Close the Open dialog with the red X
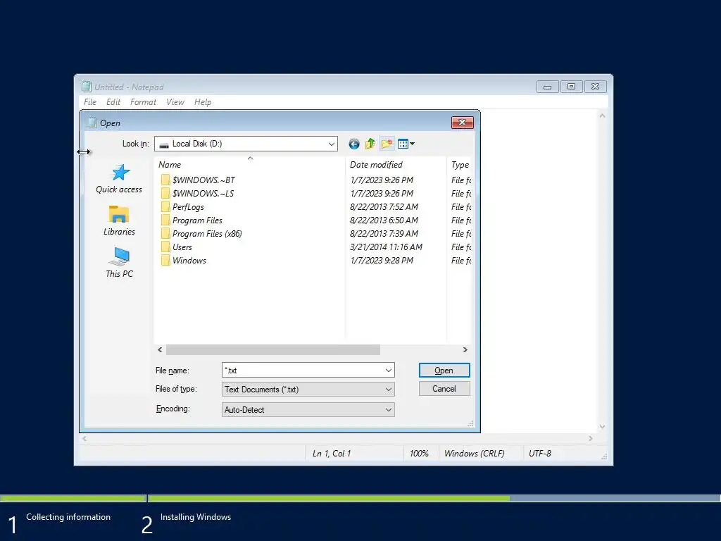The image size is (721, 541). [x=462, y=123]
